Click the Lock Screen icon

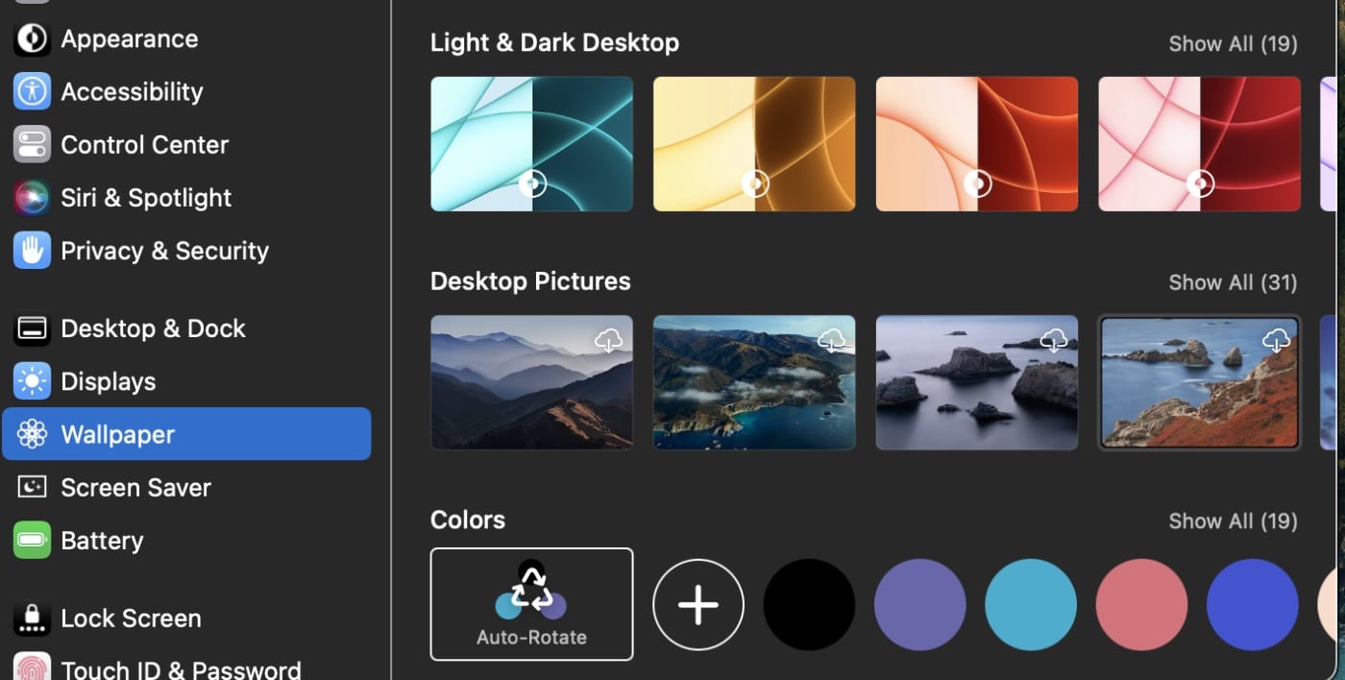32,619
